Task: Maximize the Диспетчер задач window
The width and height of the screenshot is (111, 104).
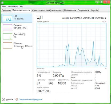Action: click(x=101, y=2)
